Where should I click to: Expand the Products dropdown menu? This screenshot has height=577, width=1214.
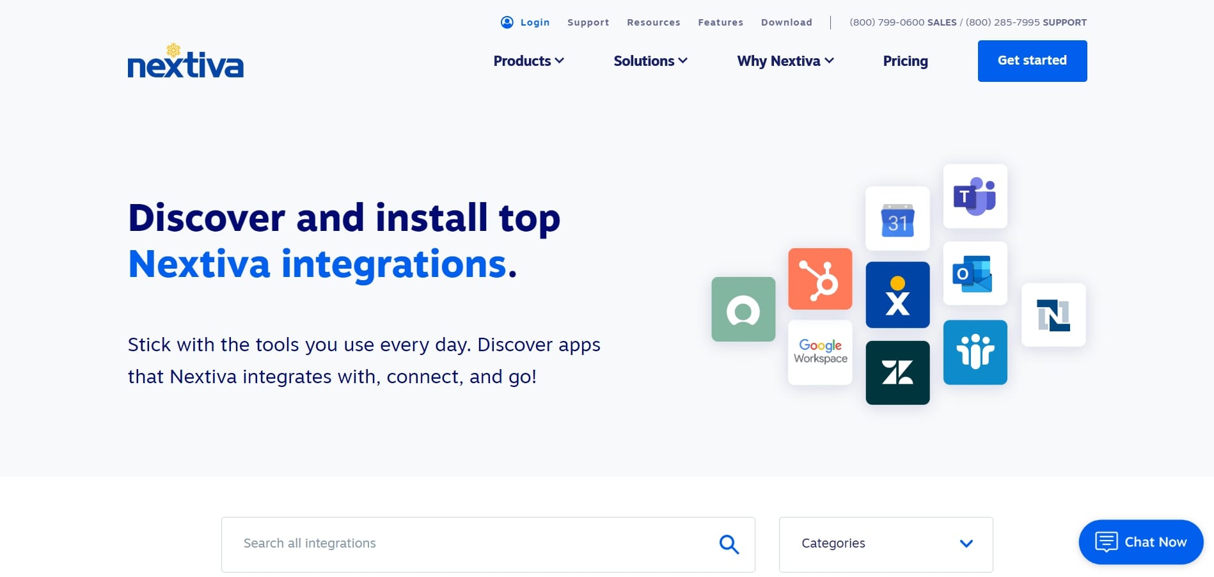pos(528,61)
